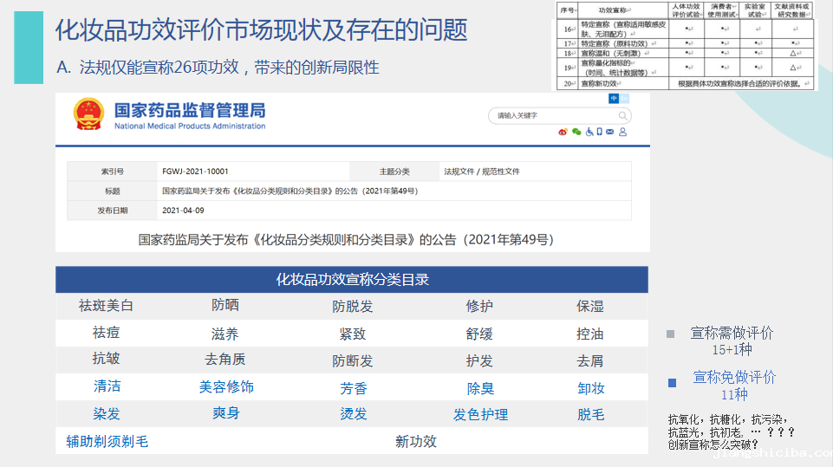
Task: Click the large centered 公告（2021年第49号）heading
Action: pos(347,240)
